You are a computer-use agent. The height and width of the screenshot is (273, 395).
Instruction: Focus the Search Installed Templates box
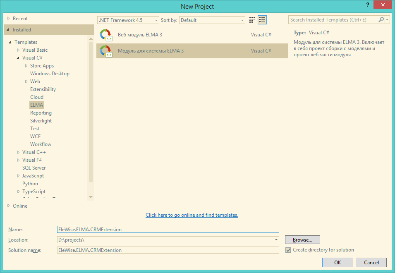(x=333, y=19)
